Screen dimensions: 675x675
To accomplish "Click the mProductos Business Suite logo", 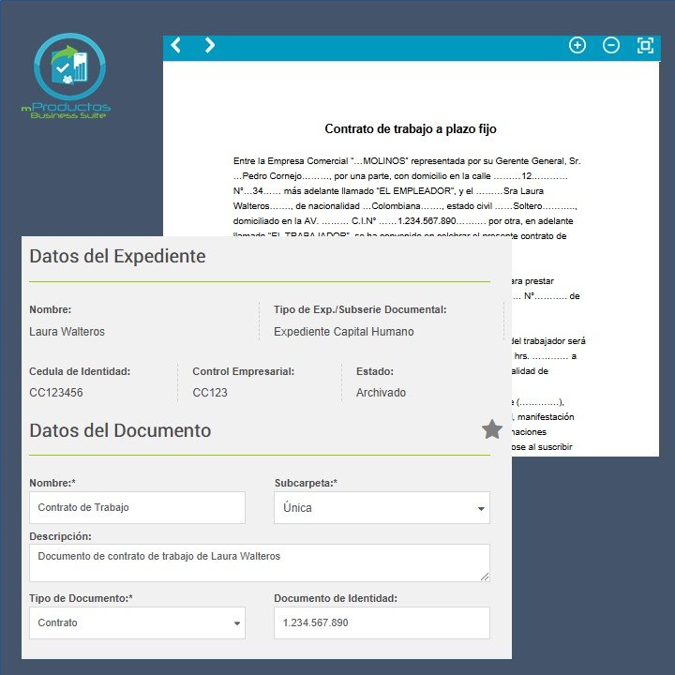I will point(68,77).
